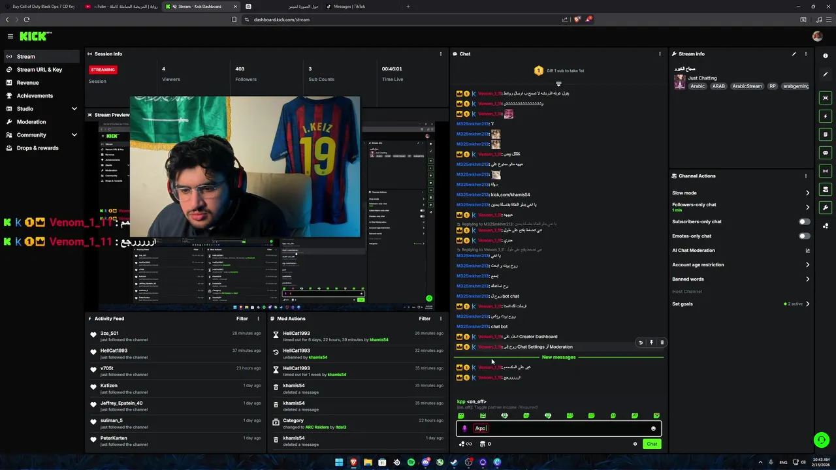
Task: Click the Just Chatting category thumbnail
Action: tap(680, 82)
